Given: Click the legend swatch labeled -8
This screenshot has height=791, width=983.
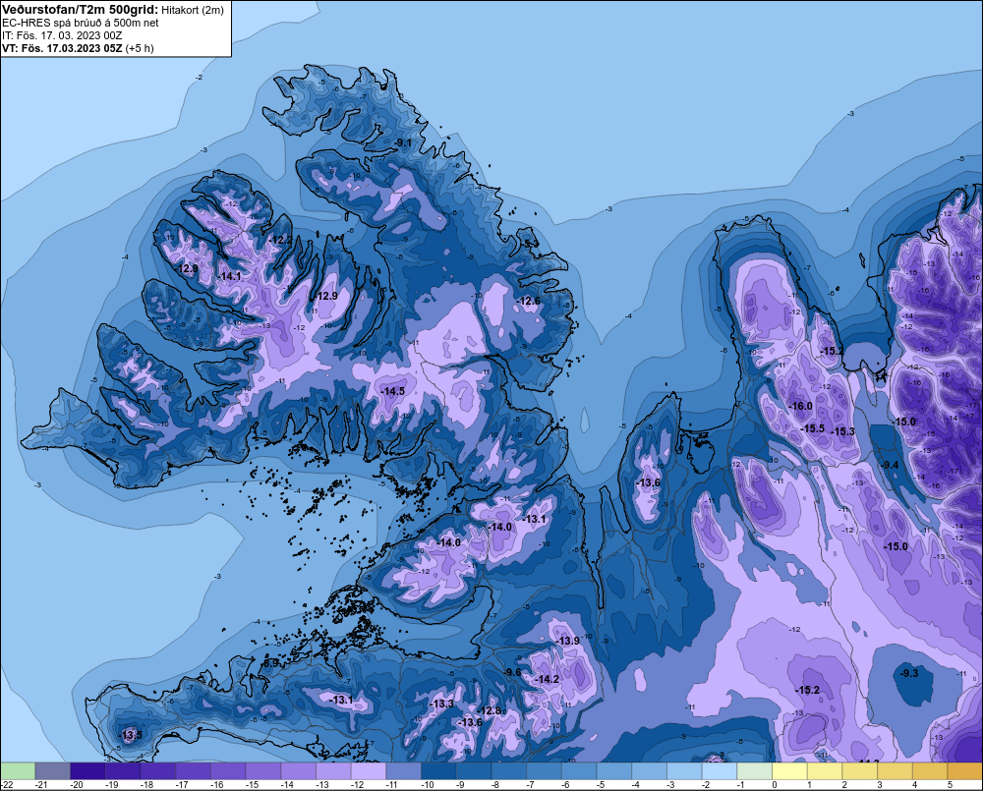Looking at the screenshot, I should click(509, 771).
